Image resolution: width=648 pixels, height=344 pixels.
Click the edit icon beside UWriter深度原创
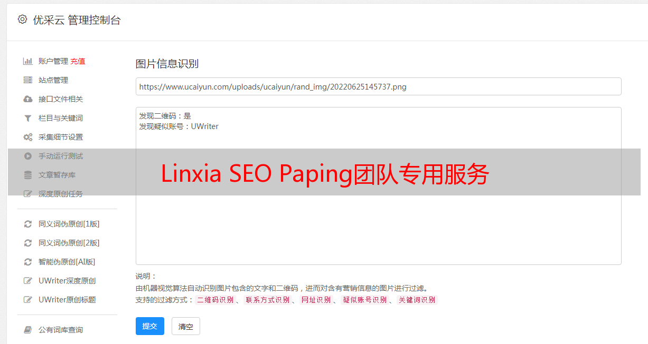[28, 281]
